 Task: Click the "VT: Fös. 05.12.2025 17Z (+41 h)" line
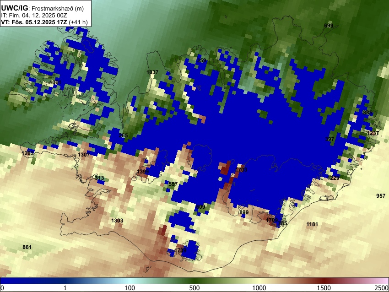(x=44, y=22)
